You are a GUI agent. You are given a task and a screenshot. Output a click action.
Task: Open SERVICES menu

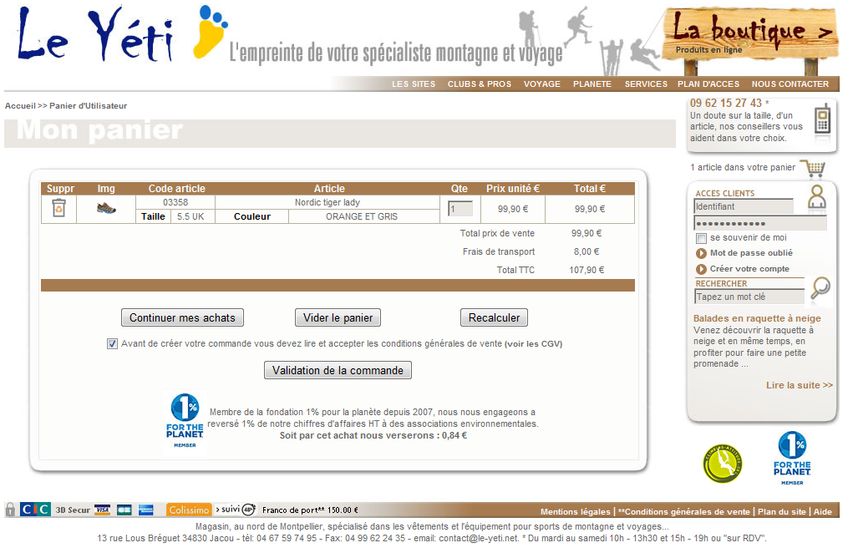coord(646,84)
